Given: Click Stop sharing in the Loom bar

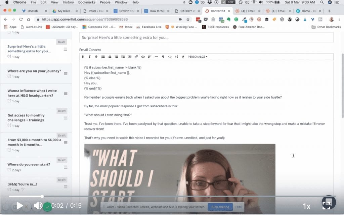Looking at the screenshot, I should click(220, 207).
